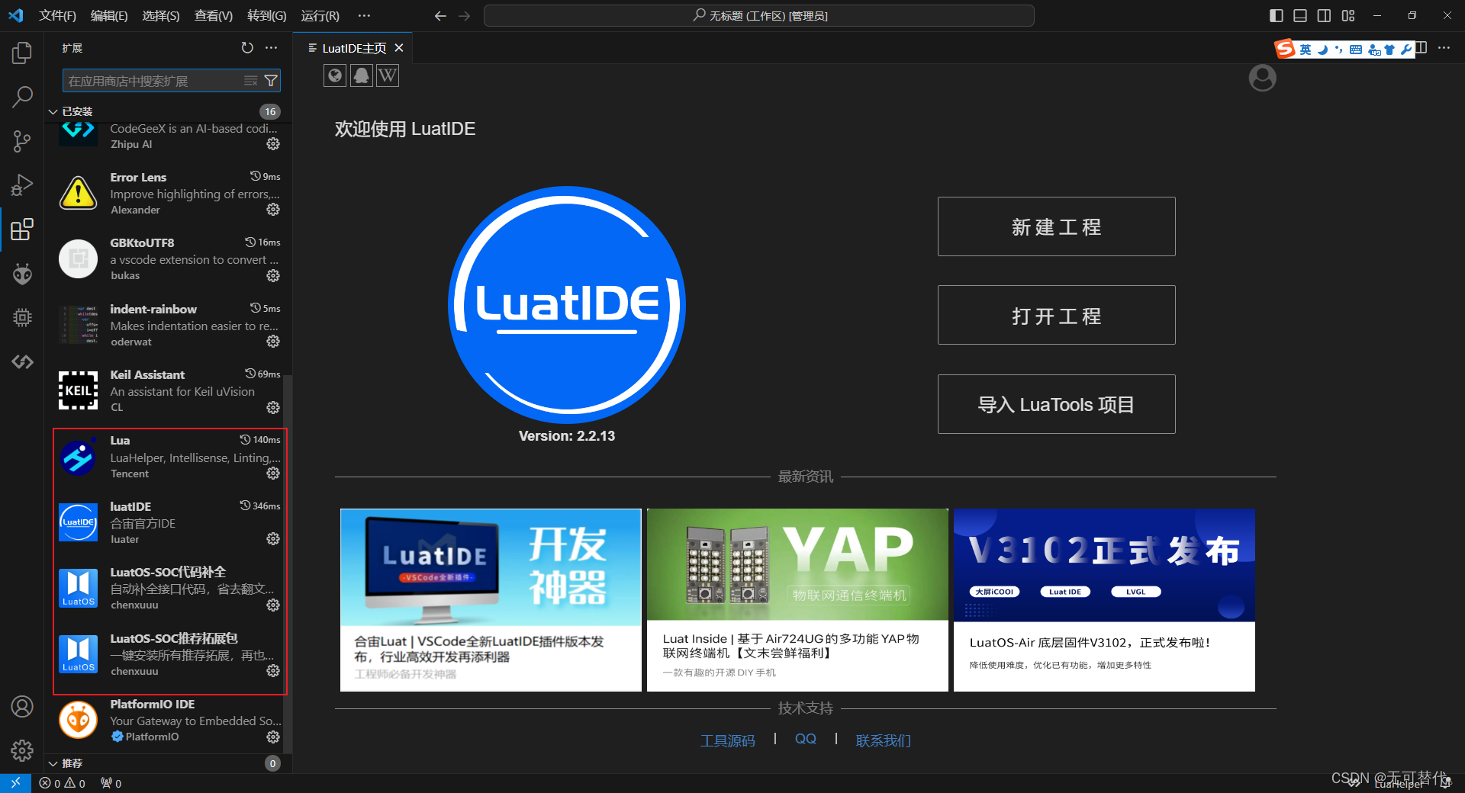Open the LuatIDE official website globe icon

(334, 75)
